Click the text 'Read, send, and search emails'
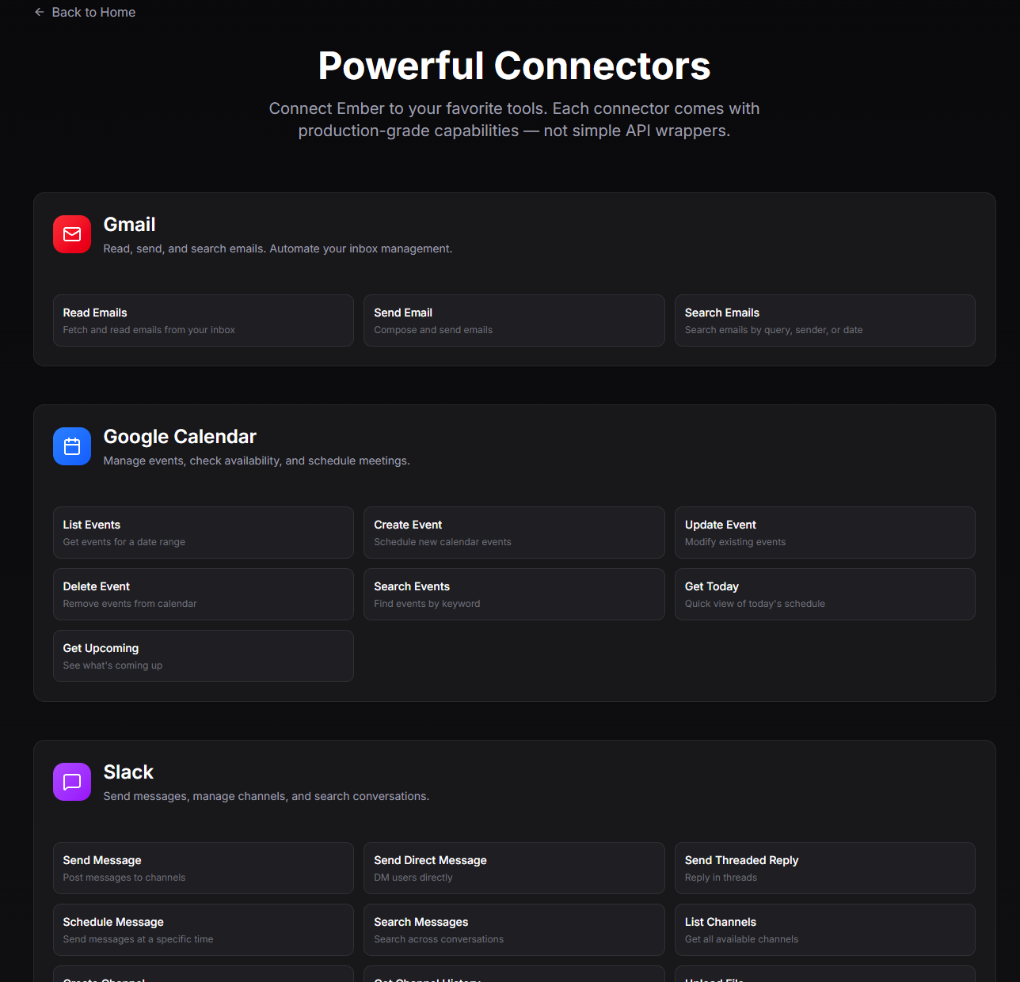 coord(185,248)
